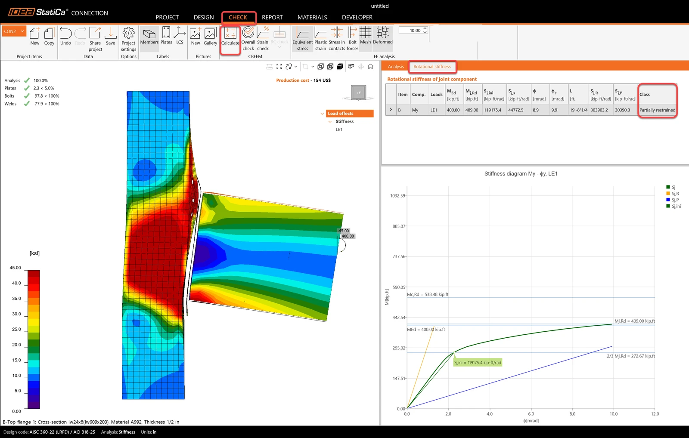Click the IDEA StatiCa logo

pyautogui.click(x=38, y=12)
